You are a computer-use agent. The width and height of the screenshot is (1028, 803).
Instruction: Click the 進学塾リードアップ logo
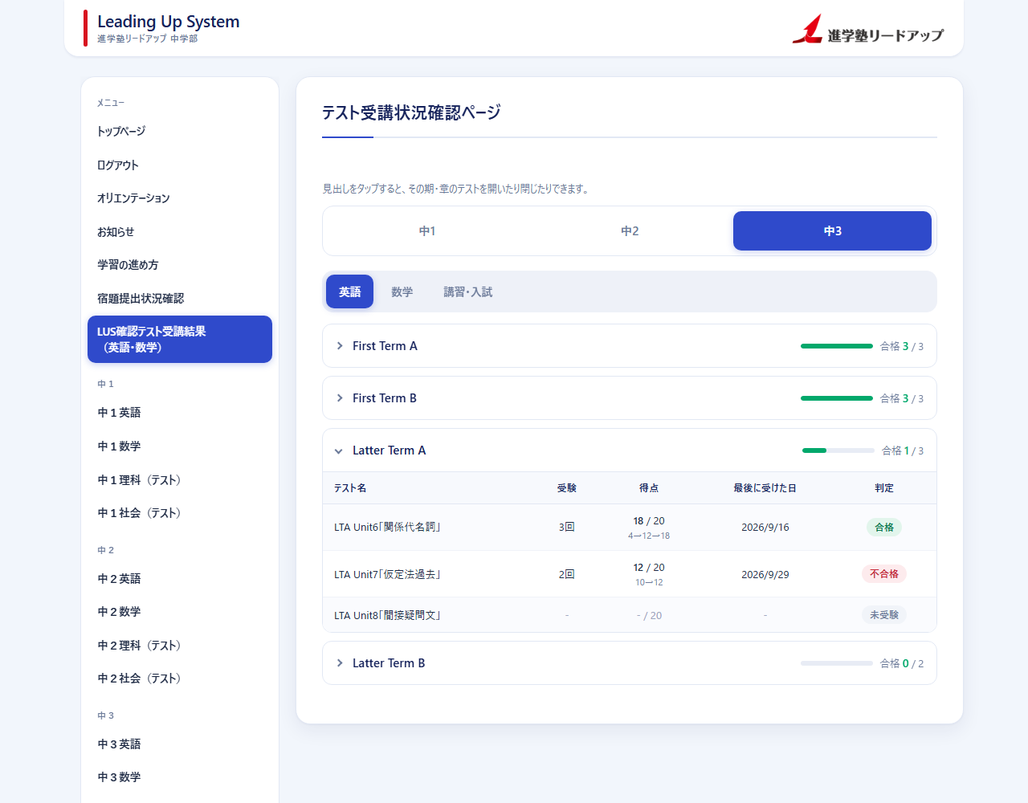[868, 29]
